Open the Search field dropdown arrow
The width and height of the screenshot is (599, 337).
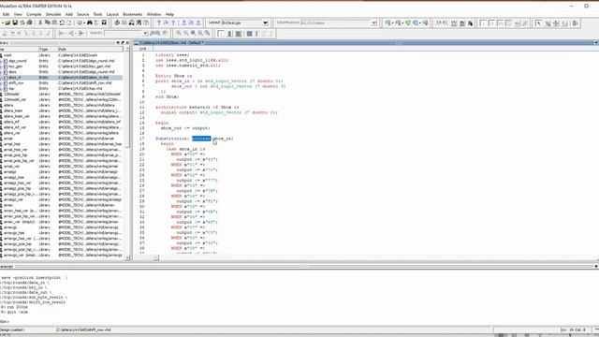click(x=145, y=34)
